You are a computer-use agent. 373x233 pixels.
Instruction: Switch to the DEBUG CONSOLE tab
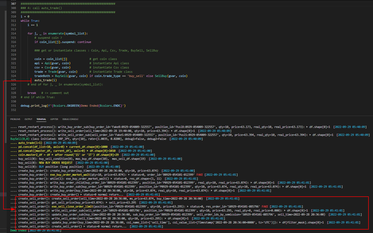pyautogui.click(x=70, y=119)
